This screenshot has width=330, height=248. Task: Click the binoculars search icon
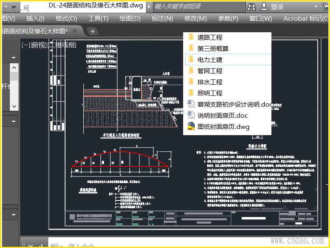(x=252, y=7)
